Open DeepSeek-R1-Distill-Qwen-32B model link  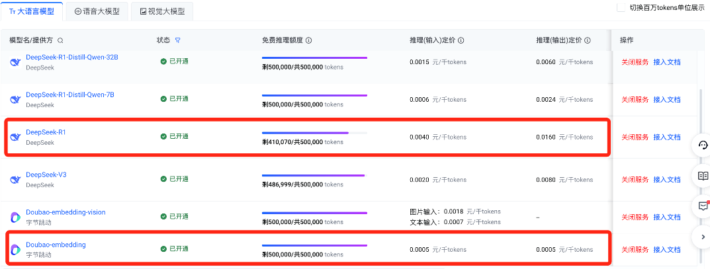coord(72,57)
